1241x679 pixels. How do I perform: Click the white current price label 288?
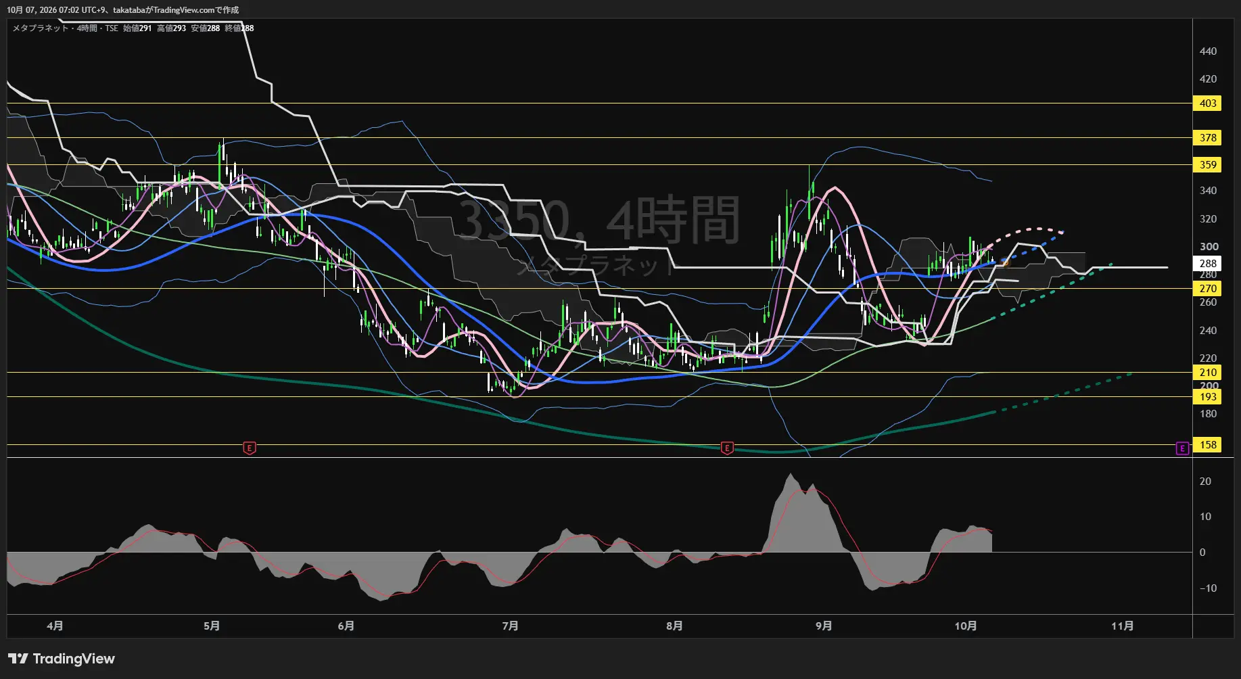point(1208,264)
